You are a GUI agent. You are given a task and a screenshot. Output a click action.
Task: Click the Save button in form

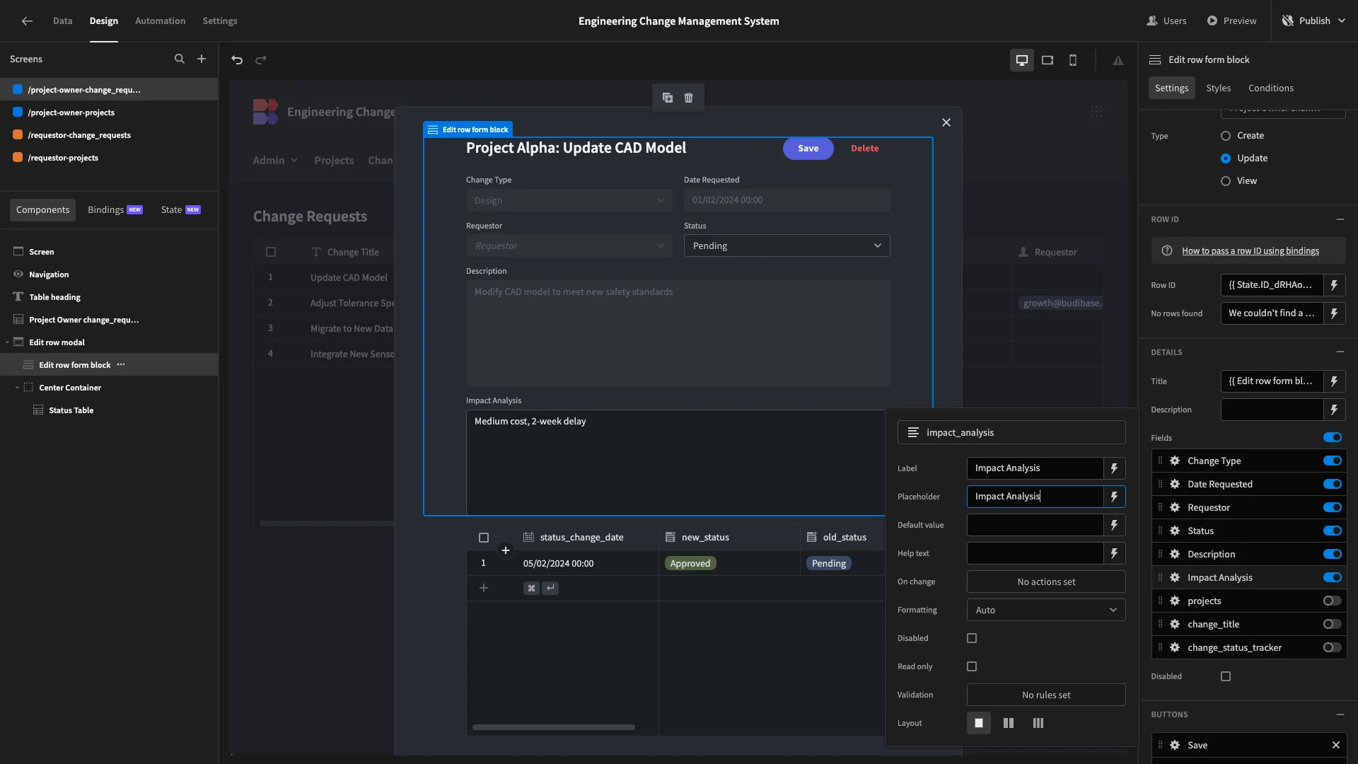coord(808,149)
